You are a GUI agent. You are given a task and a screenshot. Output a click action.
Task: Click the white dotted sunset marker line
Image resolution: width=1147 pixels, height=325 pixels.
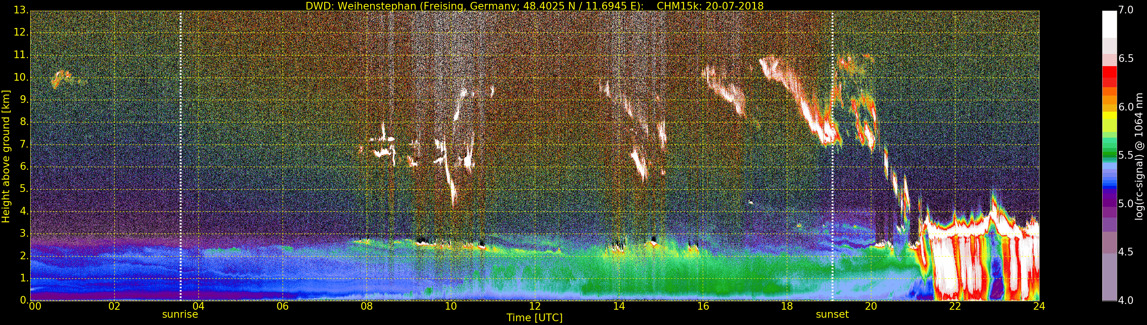[x=832, y=156]
